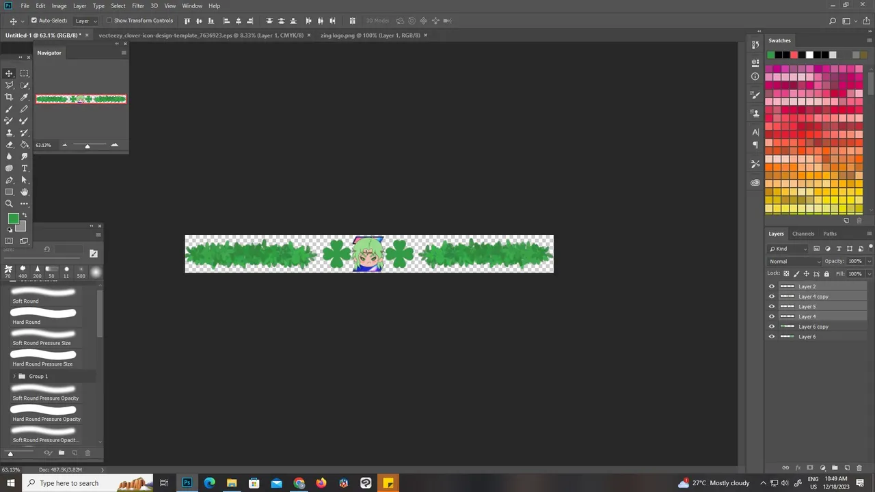875x492 pixels.
Task: Click the search icon in the options bar
Action: [833, 21]
